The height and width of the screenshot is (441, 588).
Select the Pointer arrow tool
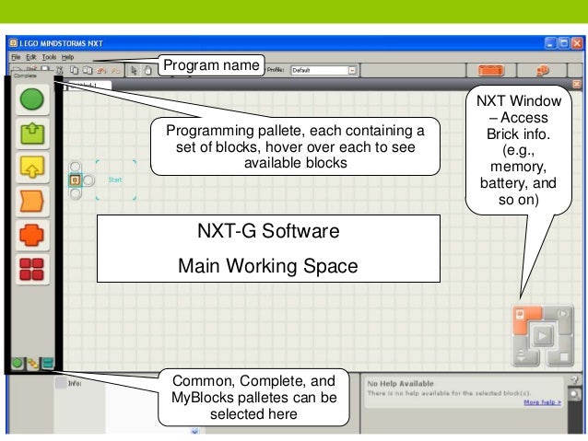coord(134,70)
